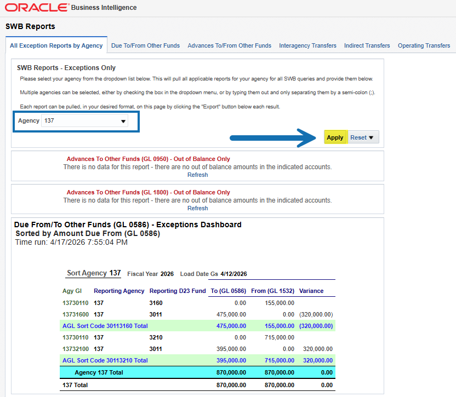Select the Interagency Transfers tab

pos(307,45)
